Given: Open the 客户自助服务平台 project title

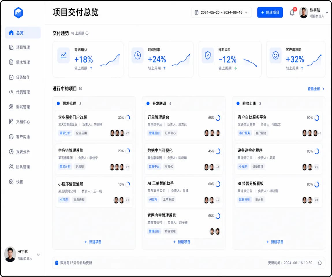Looking at the screenshot, I should (x=252, y=117).
